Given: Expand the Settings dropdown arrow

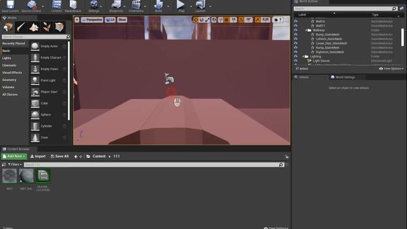Looking at the screenshot, I should [101, 6].
